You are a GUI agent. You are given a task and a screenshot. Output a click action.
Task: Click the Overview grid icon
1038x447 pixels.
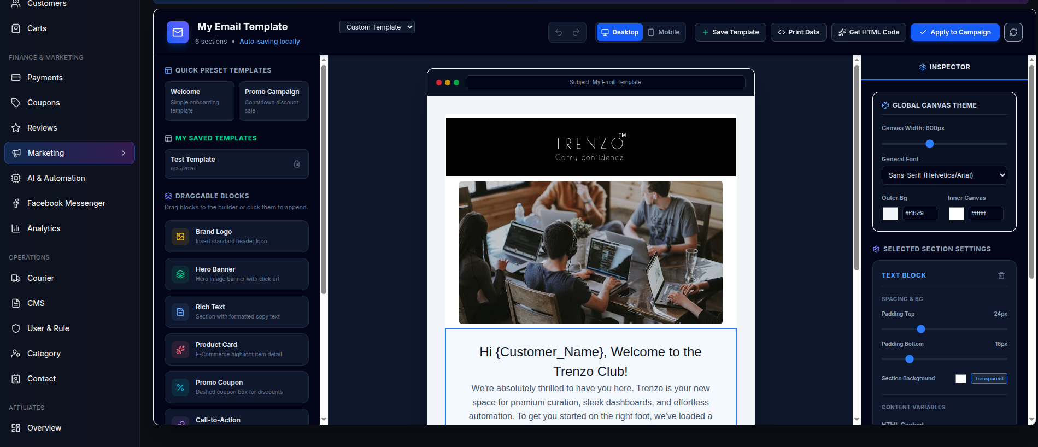[x=16, y=428]
